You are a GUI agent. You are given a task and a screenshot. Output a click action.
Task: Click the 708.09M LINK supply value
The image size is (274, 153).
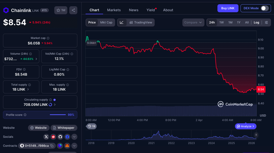tap(36, 105)
